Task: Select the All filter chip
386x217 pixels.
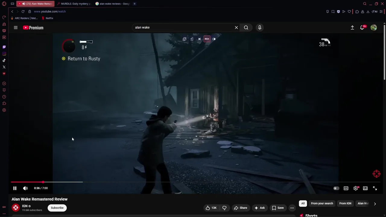Action: (303, 203)
